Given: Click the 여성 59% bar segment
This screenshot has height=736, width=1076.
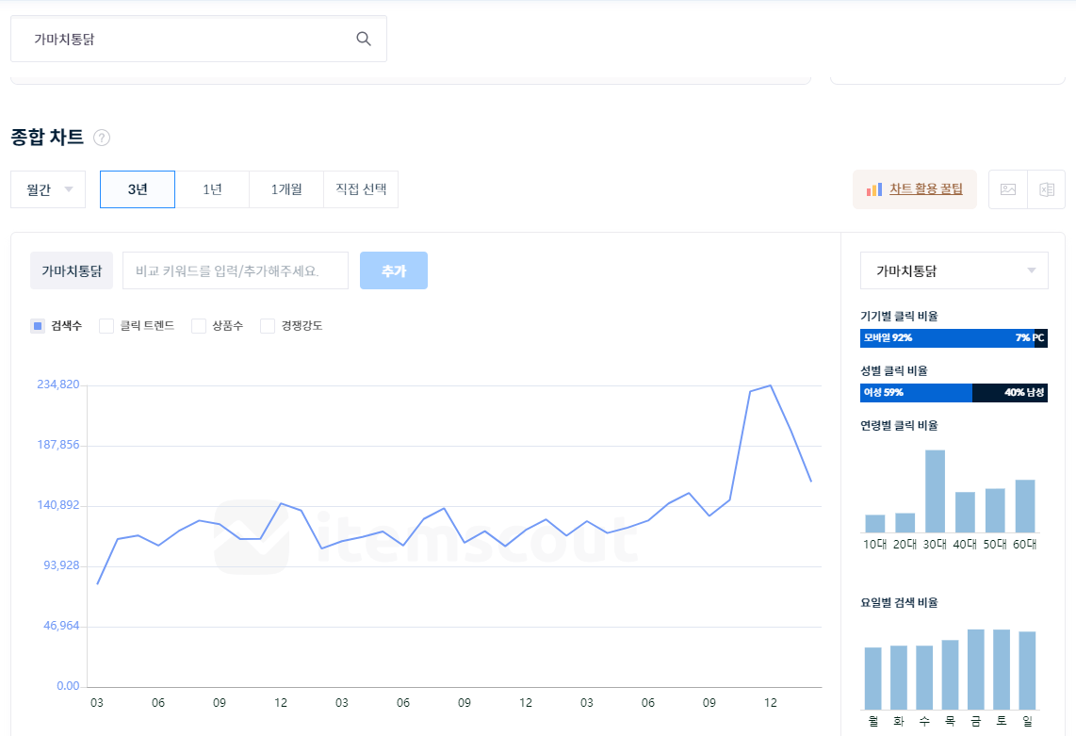Looking at the screenshot, I should pos(916,393).
